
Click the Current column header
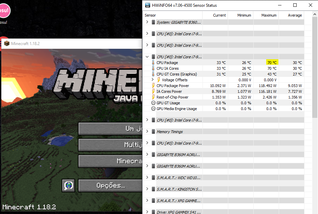[x=215, y=15]
